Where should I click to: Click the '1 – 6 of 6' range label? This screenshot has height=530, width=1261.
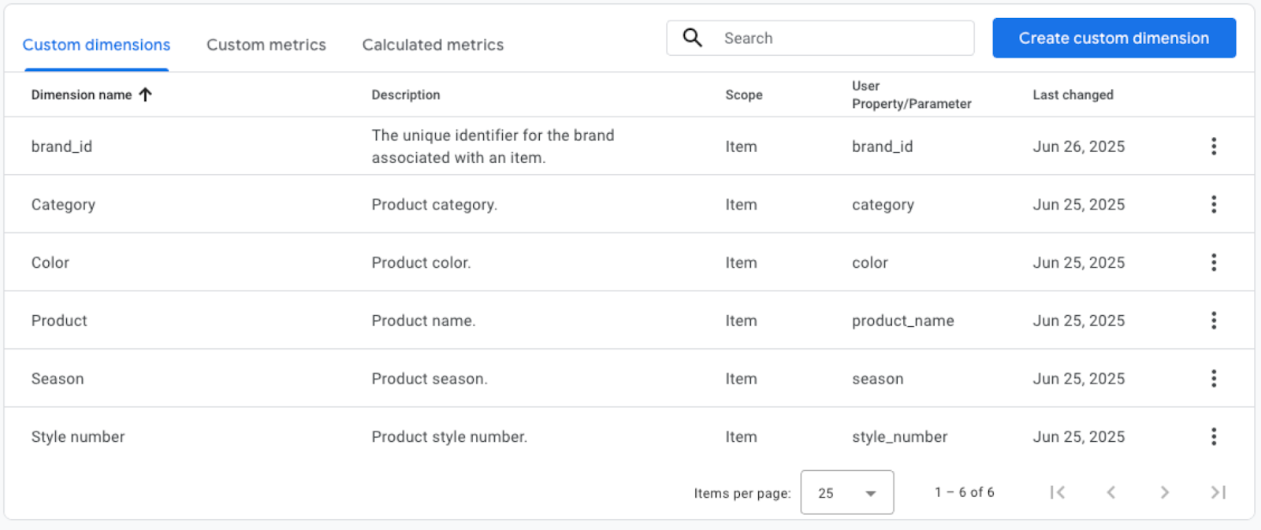click(965, 492)
